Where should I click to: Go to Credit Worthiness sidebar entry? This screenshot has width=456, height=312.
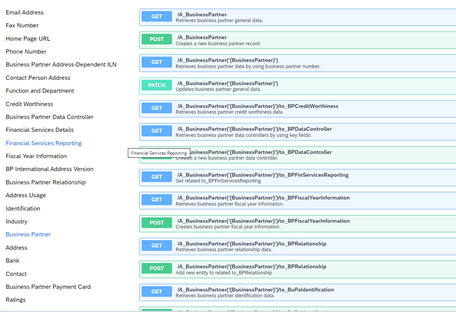29,104
